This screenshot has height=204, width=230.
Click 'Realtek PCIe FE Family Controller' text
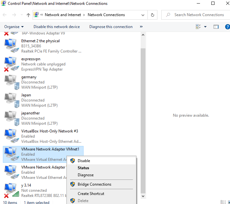pos(51,51)
